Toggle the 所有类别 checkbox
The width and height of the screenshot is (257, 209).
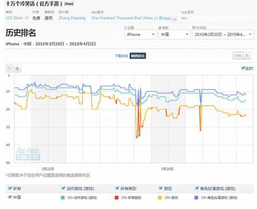(x=117, y=188)
